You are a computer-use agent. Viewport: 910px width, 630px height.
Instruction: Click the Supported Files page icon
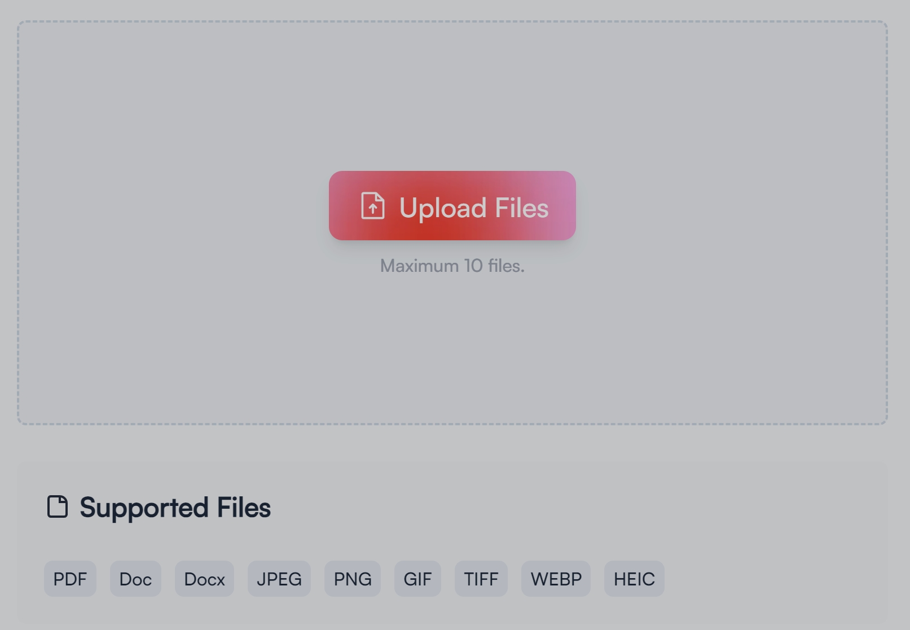click(57, 506)
